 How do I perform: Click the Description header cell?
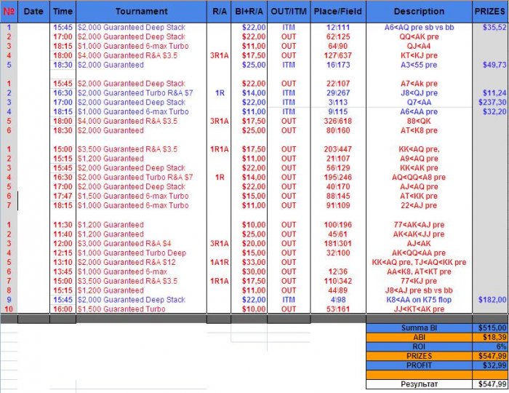(x=419, y=12)
